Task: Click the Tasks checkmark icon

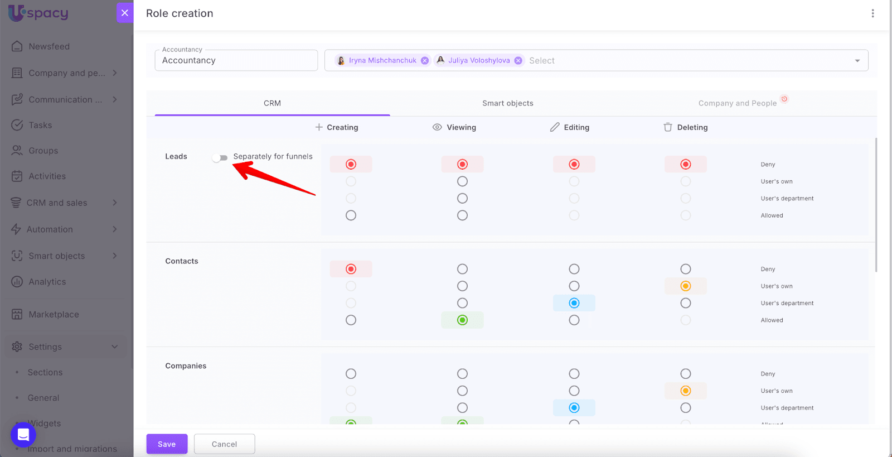Action: (x=17, y=125)
